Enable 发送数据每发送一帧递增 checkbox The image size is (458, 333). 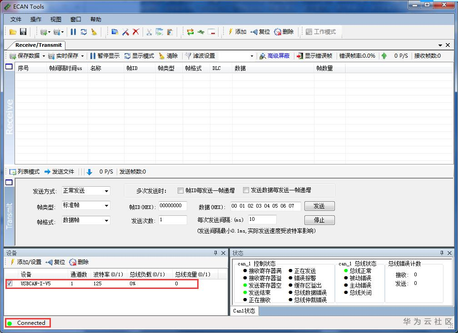click(246, 190)
